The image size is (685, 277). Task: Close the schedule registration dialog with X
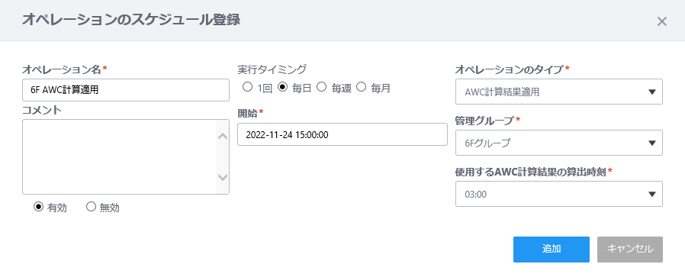point(662,21)
